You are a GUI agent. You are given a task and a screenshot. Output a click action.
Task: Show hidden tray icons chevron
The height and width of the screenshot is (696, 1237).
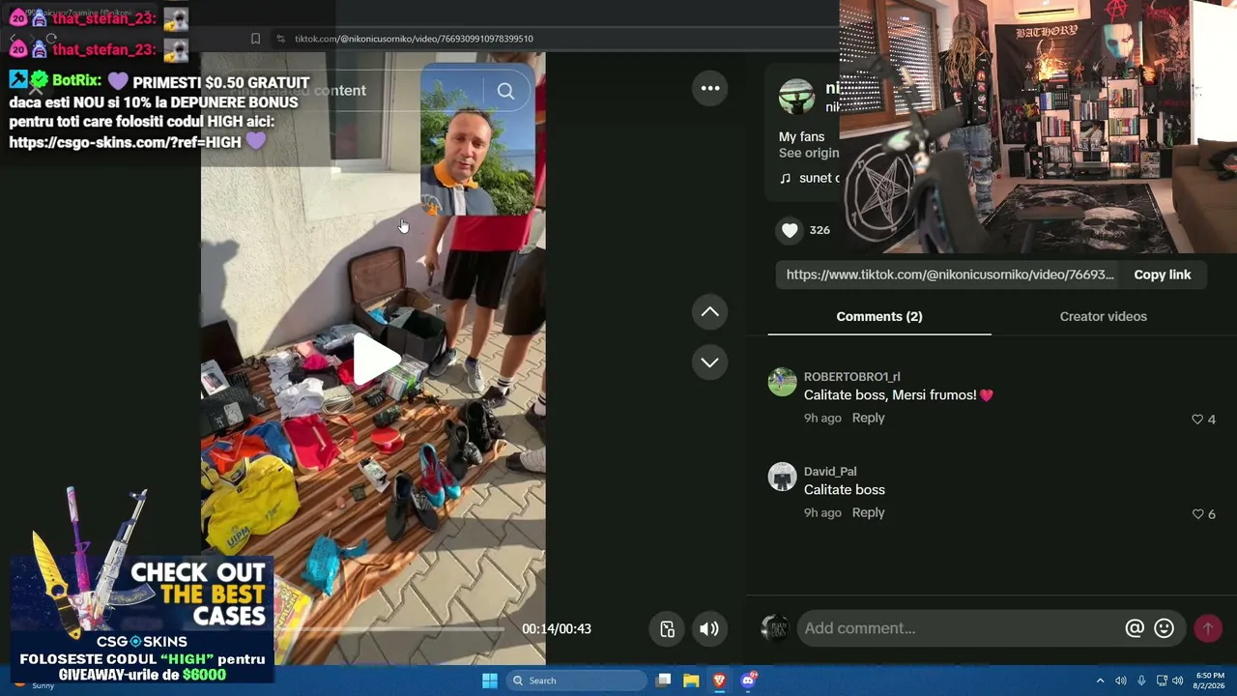point(1100,681)
